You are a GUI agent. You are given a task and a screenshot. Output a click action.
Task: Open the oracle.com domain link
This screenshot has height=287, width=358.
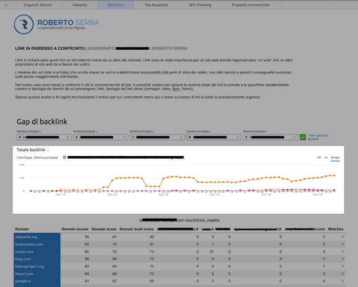(24, 252)
